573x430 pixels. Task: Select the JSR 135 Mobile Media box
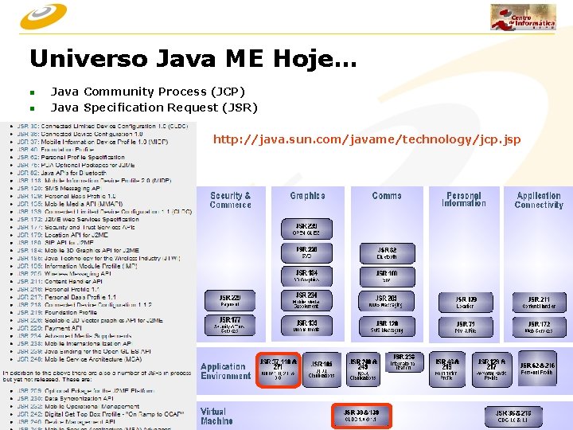pyautogui.click(x=306, y=326)
